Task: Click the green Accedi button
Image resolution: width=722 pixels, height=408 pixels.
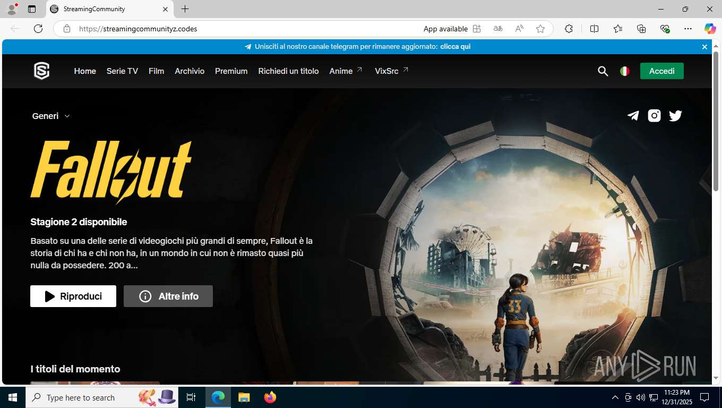Action: pos(662,71)
